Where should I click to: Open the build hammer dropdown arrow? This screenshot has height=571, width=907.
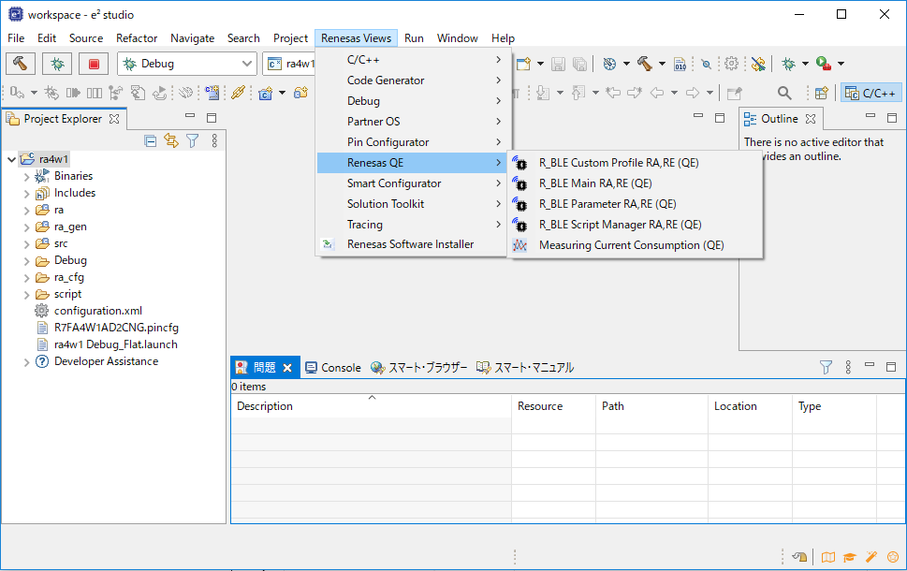662,64
